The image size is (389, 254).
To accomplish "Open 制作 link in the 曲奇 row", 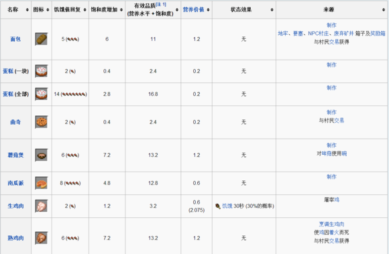I will pos(331,112).
